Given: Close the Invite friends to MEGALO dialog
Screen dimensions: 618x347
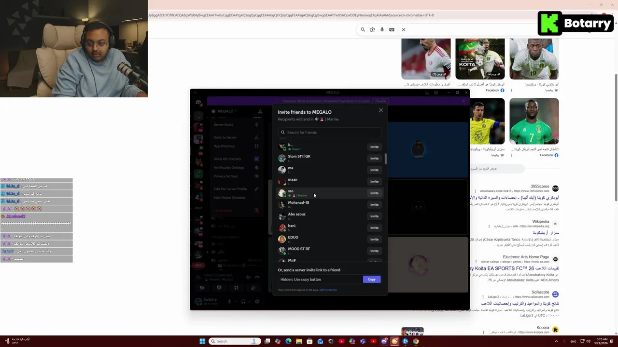Looking at the screenshot, I should point(381,110).
